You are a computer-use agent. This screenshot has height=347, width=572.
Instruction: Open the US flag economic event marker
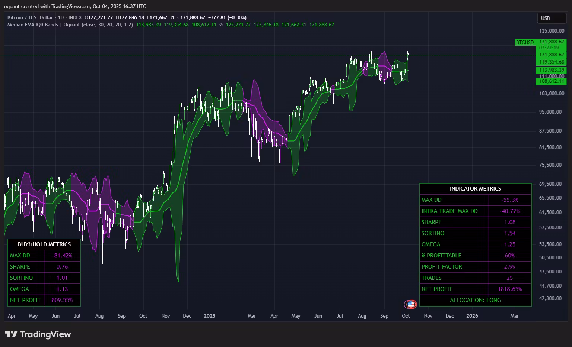click(411, 304)
